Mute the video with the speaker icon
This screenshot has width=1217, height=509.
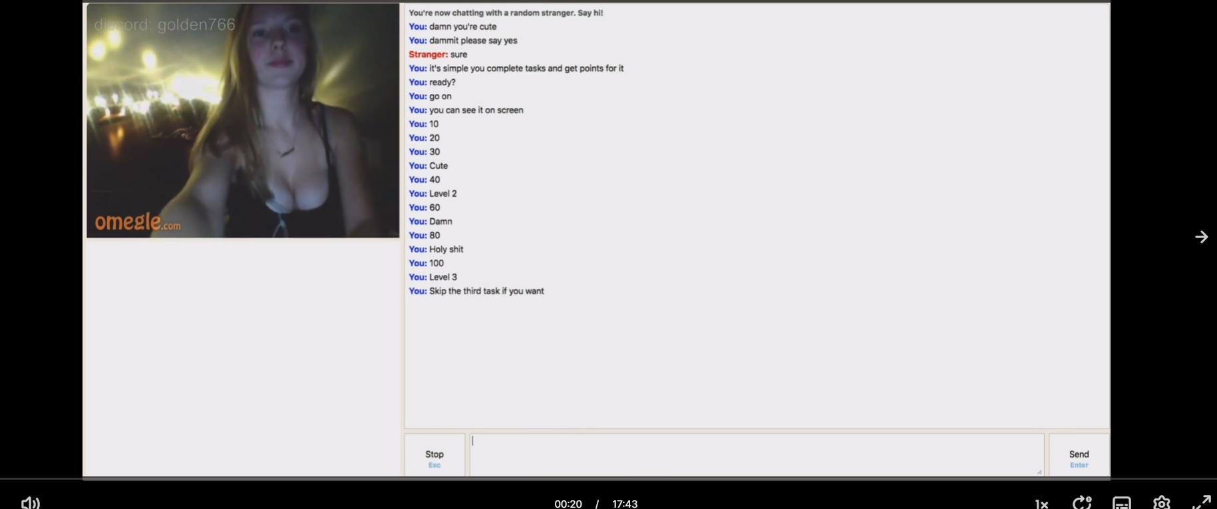pyautogui.click(x=31, y=503)
